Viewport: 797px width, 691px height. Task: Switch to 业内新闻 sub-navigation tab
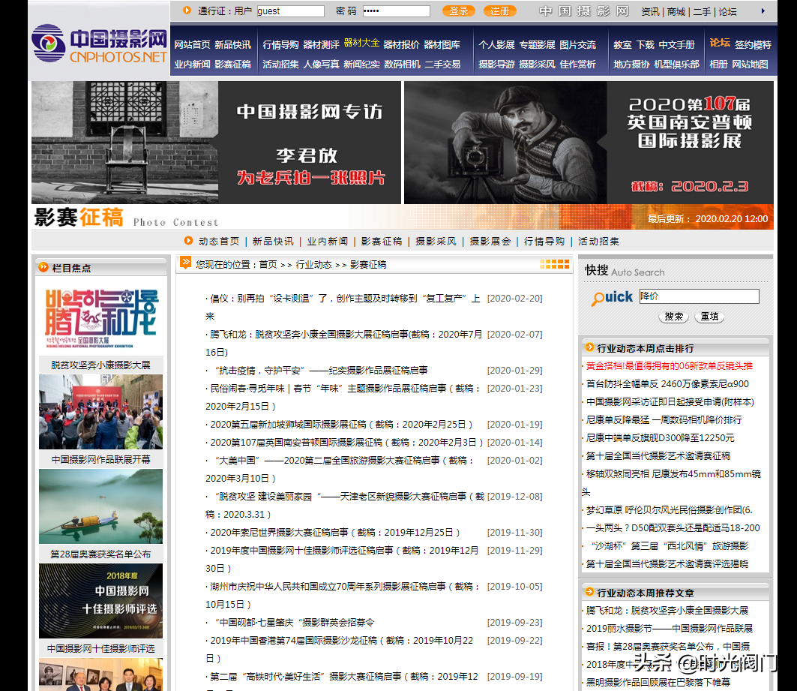click(328, 241)
